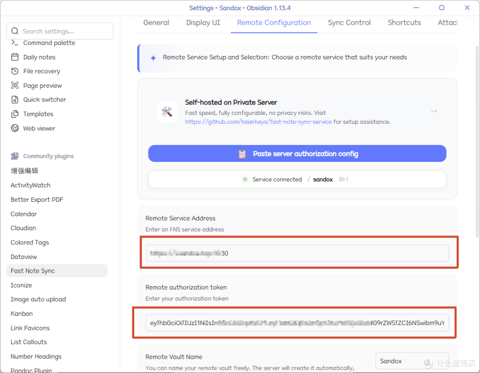Select Fast Note Sync in sidebar
The height and width of the screenshot is (373, 480).
pyautogui.click(x=57, y=271)
